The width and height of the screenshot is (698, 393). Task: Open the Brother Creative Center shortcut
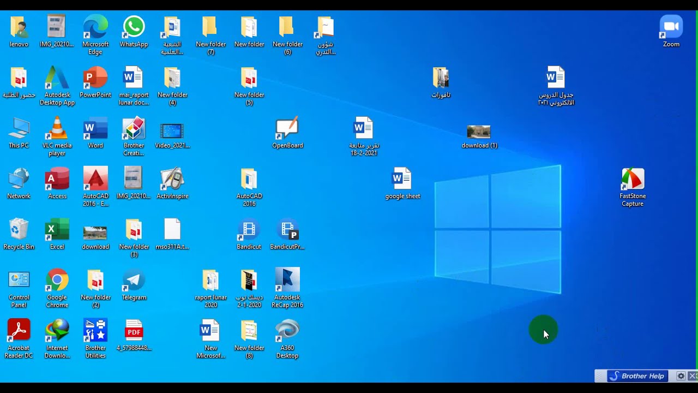click(134, 136)
